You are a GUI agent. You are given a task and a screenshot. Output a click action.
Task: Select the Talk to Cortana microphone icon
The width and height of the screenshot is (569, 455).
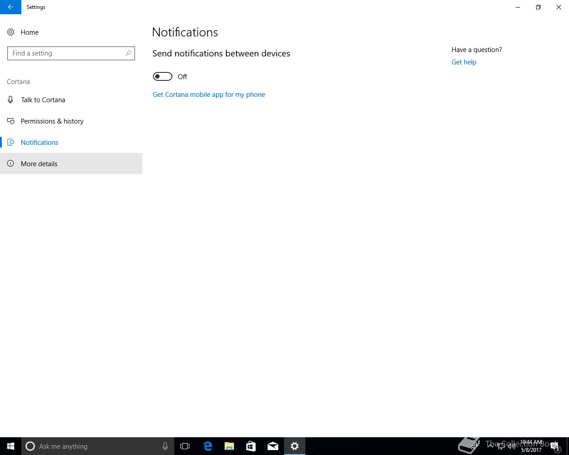click(11, 100)
